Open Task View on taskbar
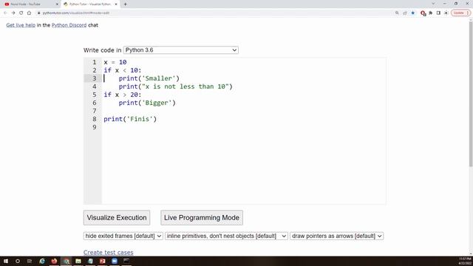This screenshot has height=266, width=473. click(x=30, y=261)
